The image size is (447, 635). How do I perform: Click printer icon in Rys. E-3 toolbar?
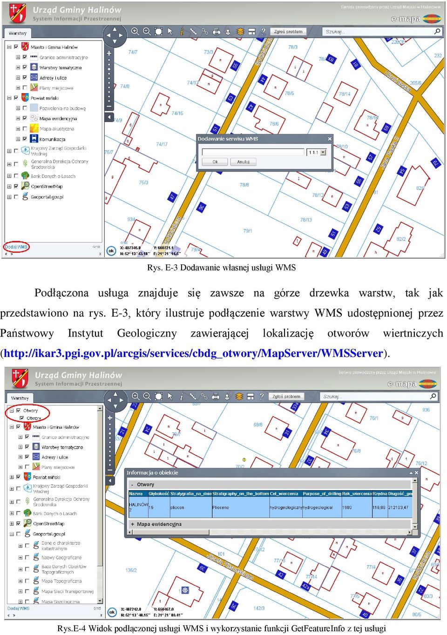[217, 32]
